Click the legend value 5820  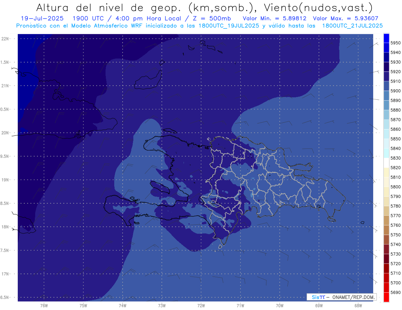point(395,168)
